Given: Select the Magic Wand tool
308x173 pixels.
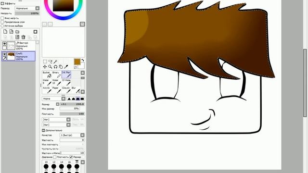Looking at the screenshot, I should [x=56, y=62].
